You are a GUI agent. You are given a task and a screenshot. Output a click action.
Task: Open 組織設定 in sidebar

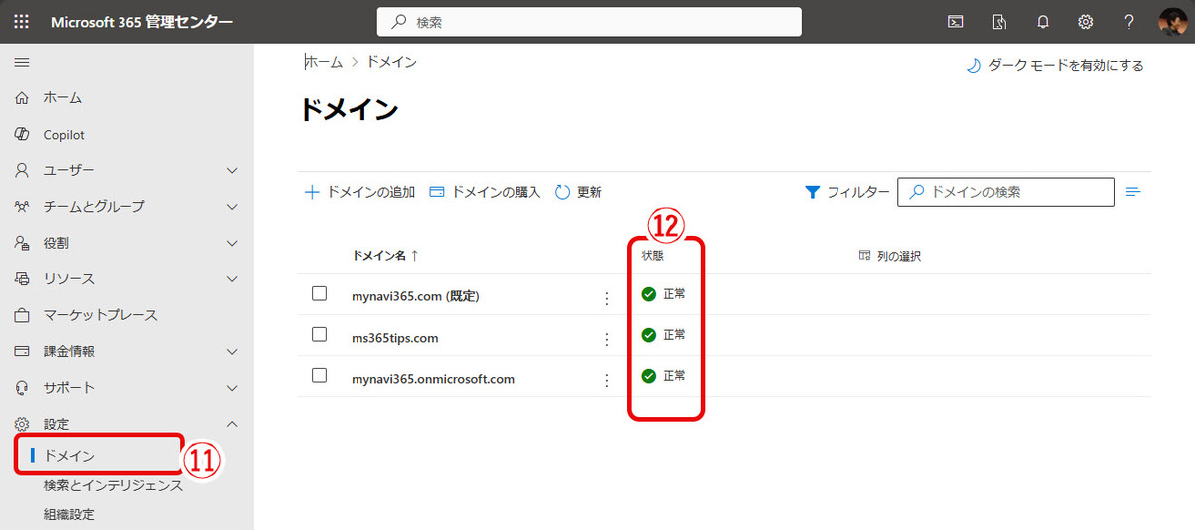tap(69, 514)
